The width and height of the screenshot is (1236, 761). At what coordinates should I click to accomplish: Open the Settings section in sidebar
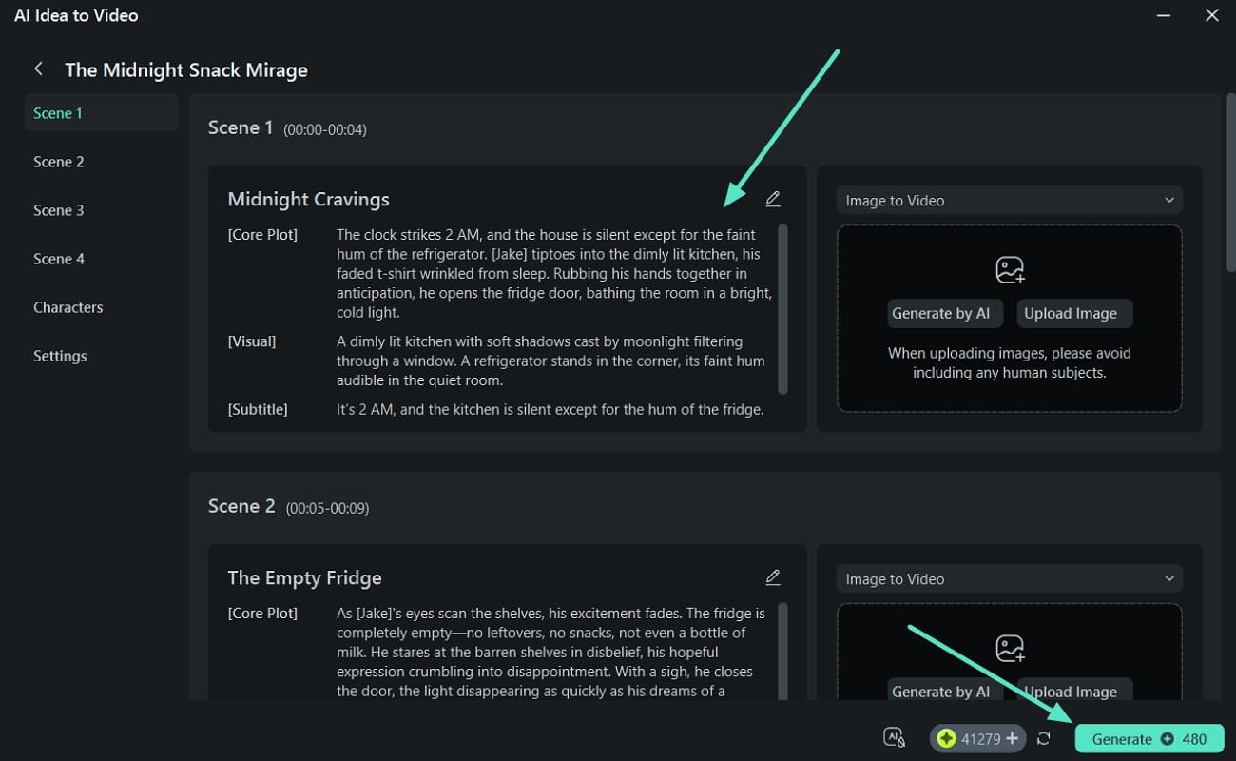click(x=60, y=356)
